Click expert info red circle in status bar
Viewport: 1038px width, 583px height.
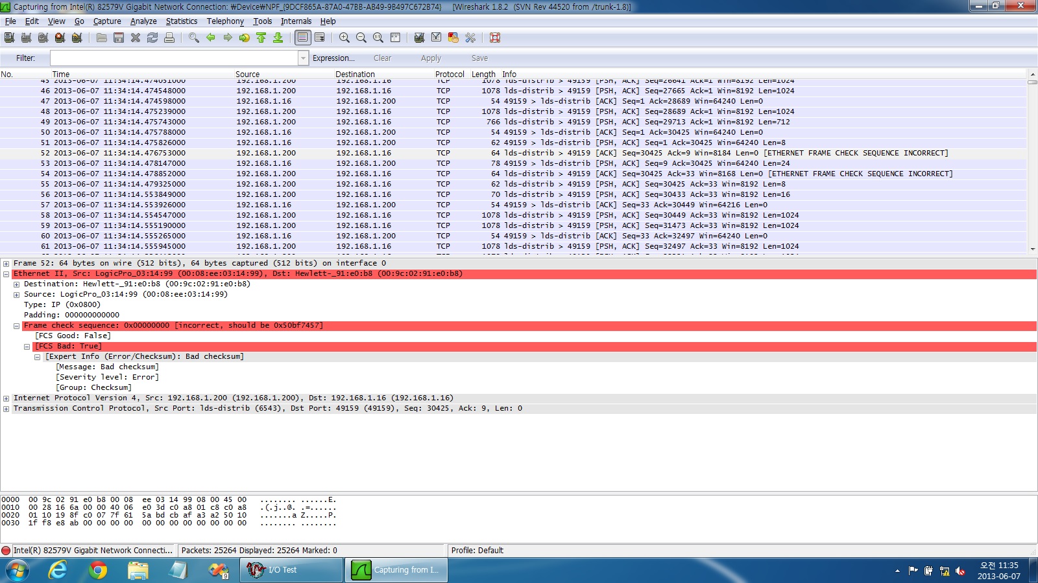pos(6,551)
